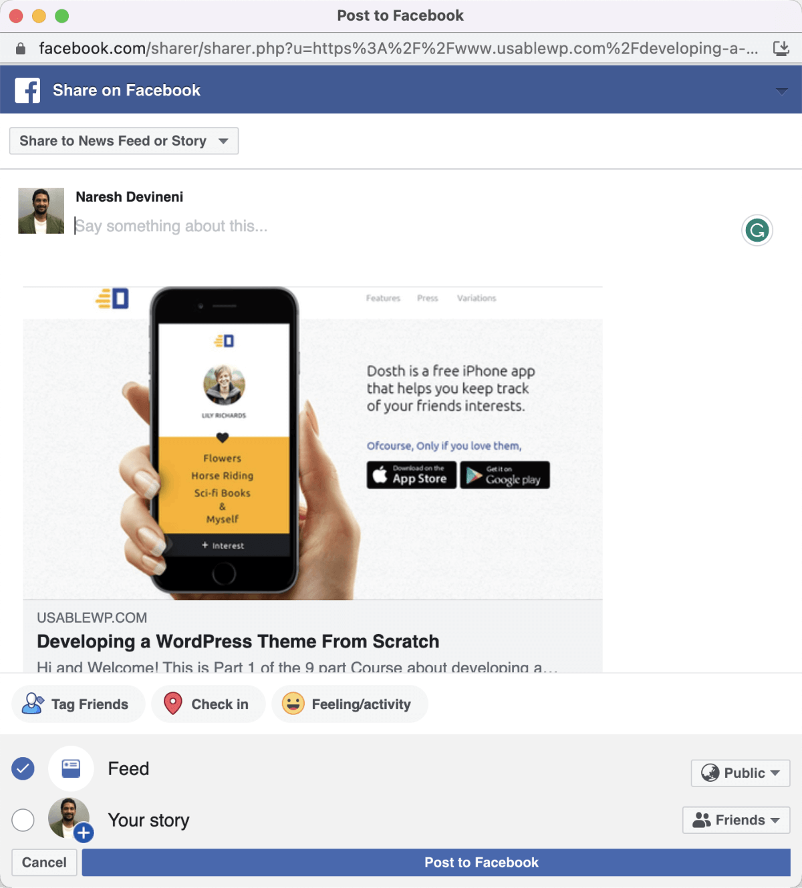
Task: Click the Facebook logo icon
Action: [x=27, y=90]
